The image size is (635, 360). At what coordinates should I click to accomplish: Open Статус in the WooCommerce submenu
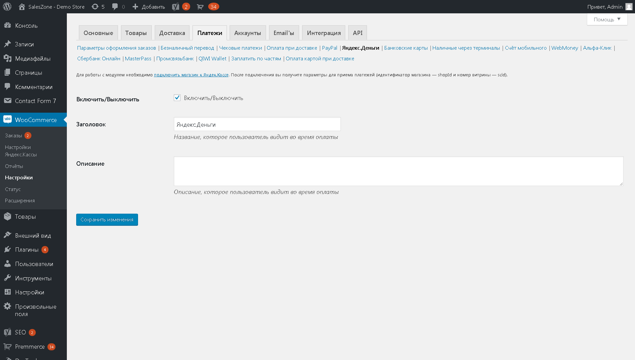13,189
